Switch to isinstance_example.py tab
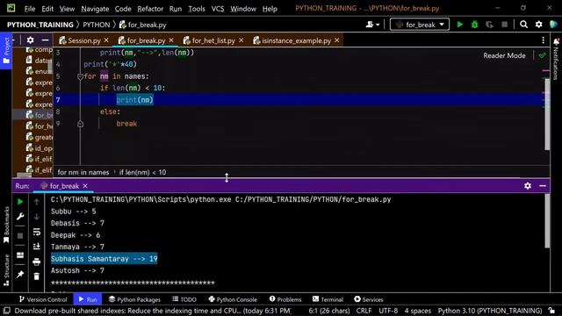The width and height of the screenshot is (562, 316). pos(296,40)
